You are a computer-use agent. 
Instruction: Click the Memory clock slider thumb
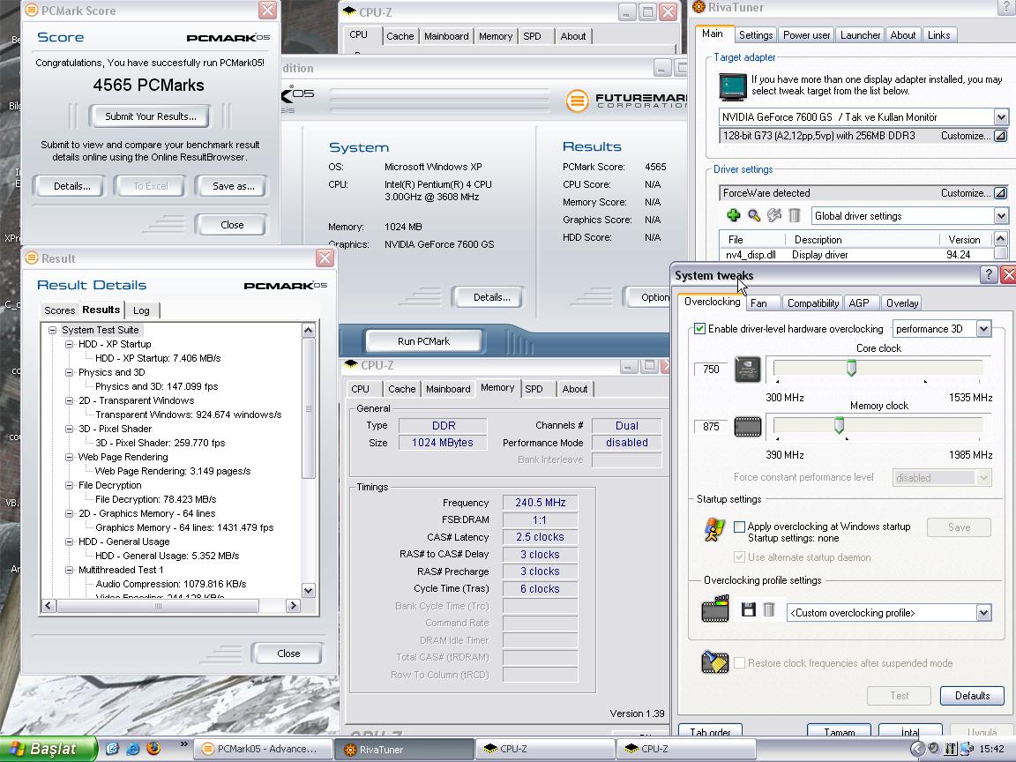point(839,426)
